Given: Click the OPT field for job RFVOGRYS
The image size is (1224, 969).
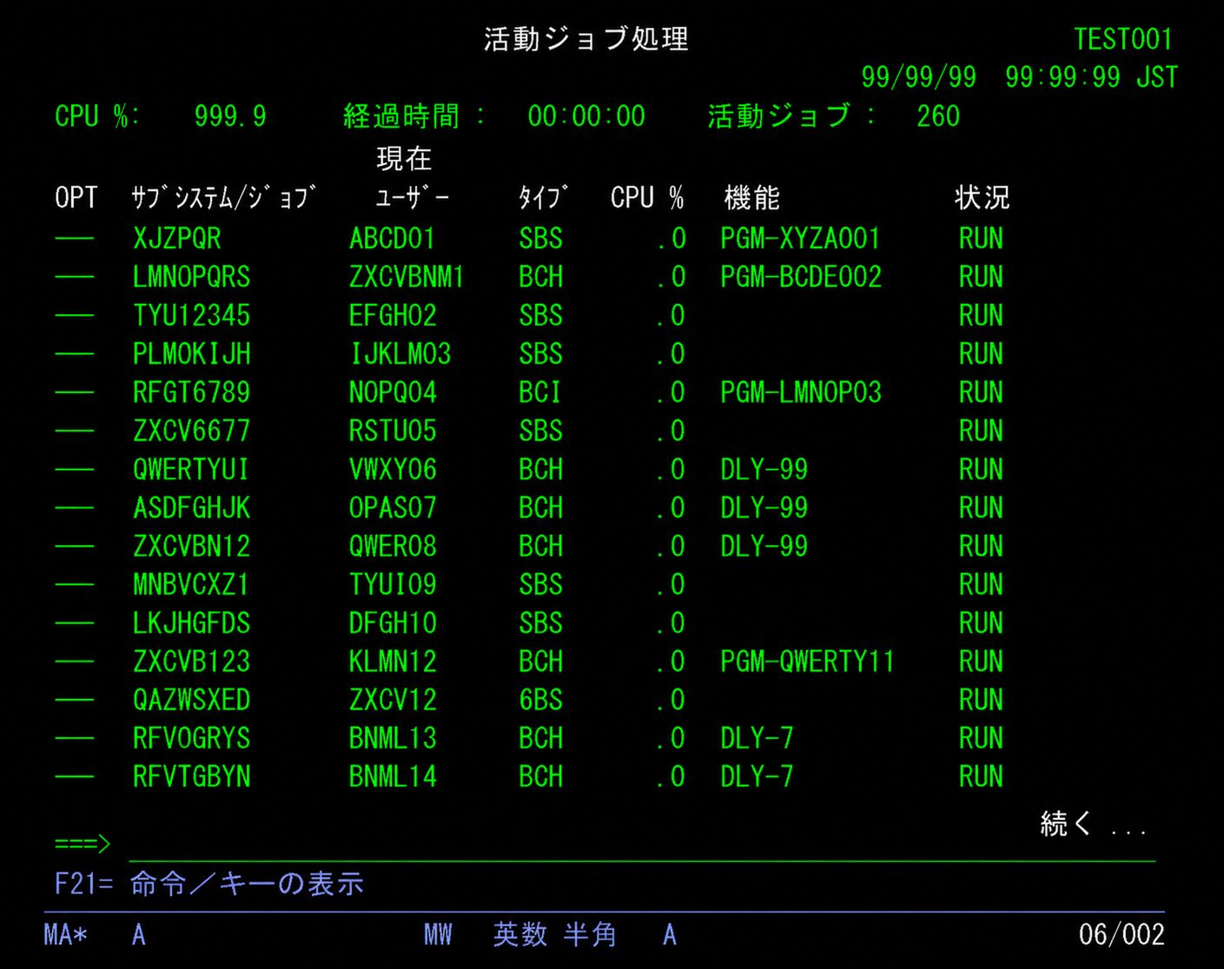Looking at the screenshot, I should [x=75, y=738].
